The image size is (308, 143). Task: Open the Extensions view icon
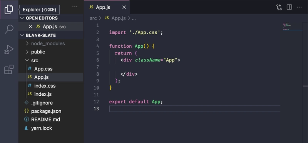9,70
